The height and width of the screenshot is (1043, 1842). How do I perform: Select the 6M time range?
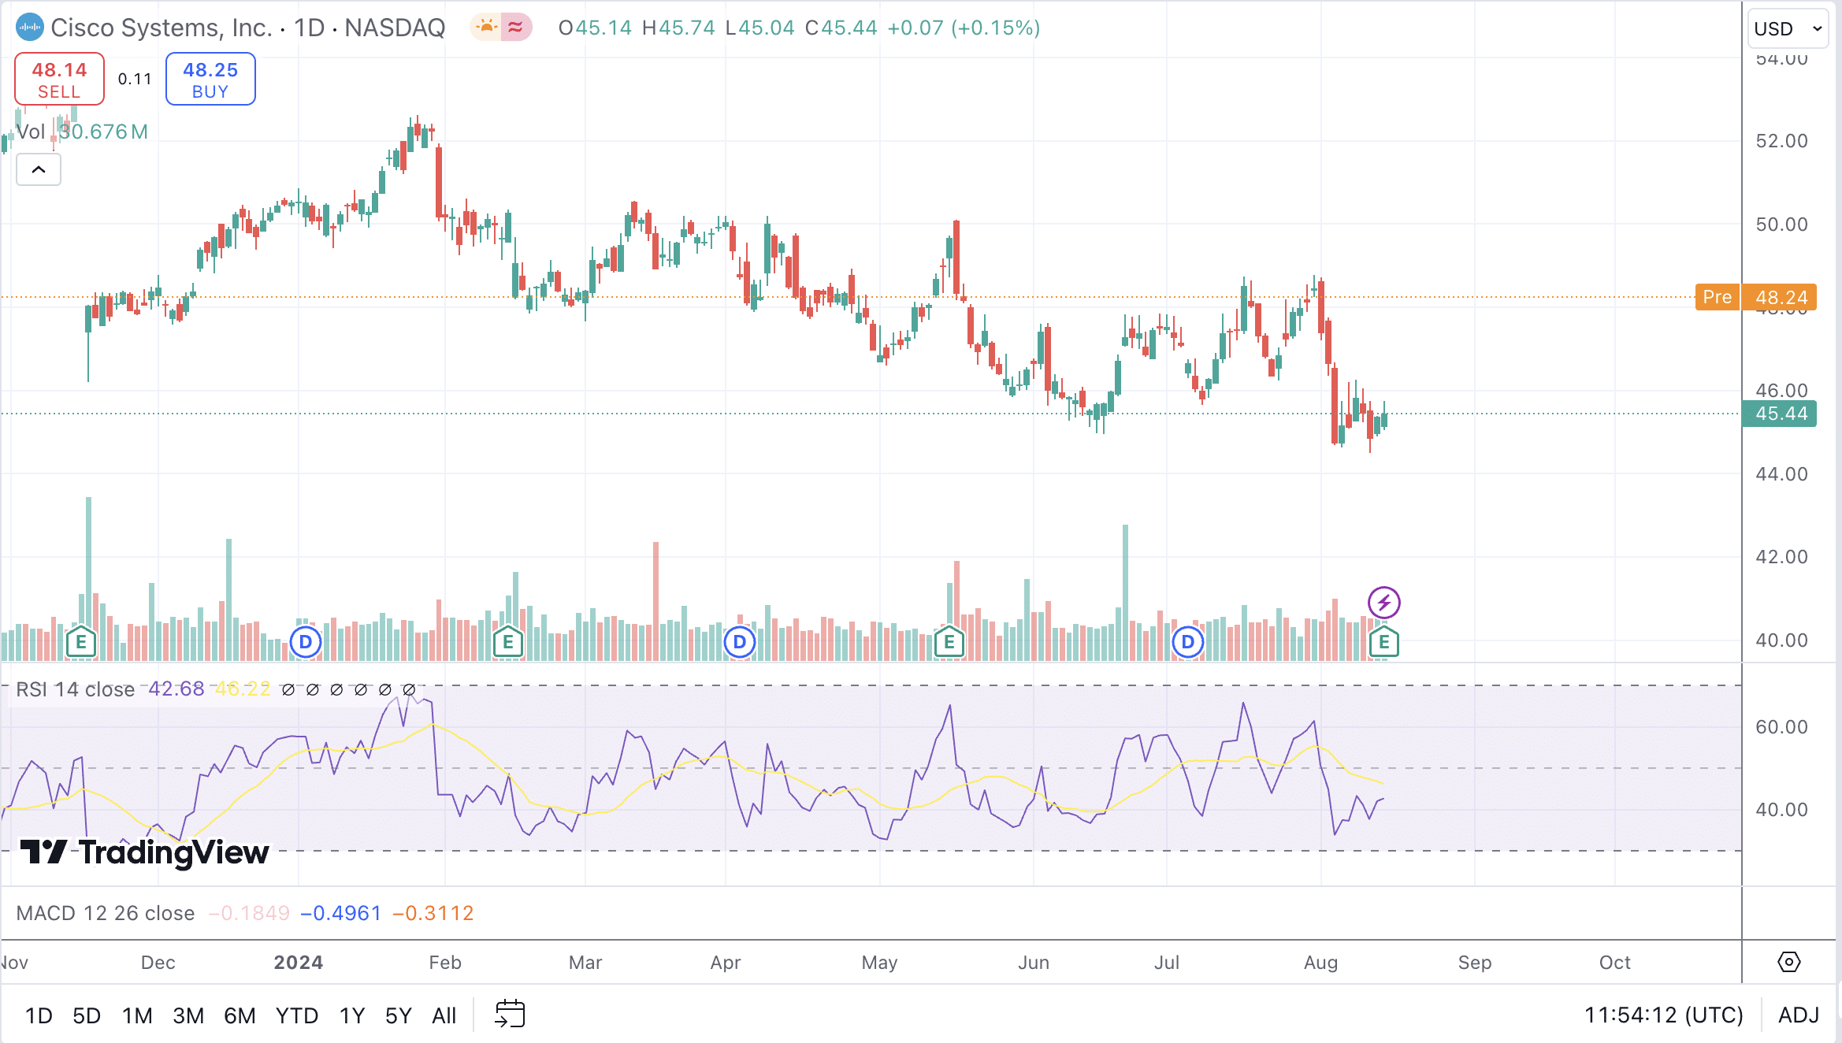pyautogui.click(x=240, y=1015)
